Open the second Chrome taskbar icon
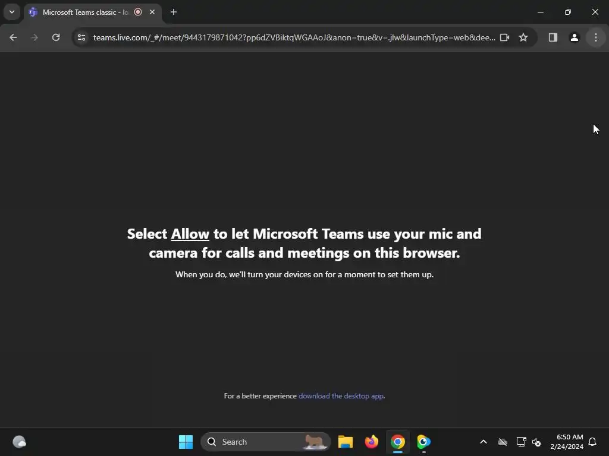The height and width of the screenshot is (456, 609). coord(423,442)
